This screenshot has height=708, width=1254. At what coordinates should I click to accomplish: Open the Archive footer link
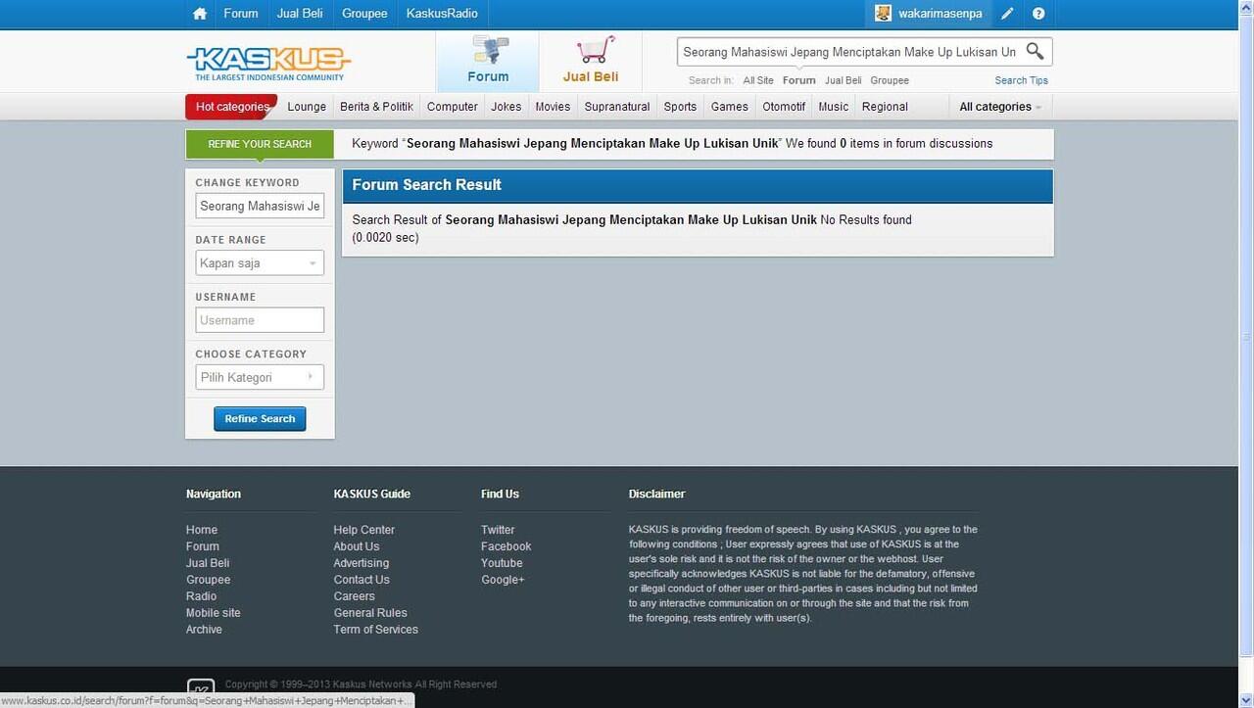pyautogui.click(x=204, y=630)
